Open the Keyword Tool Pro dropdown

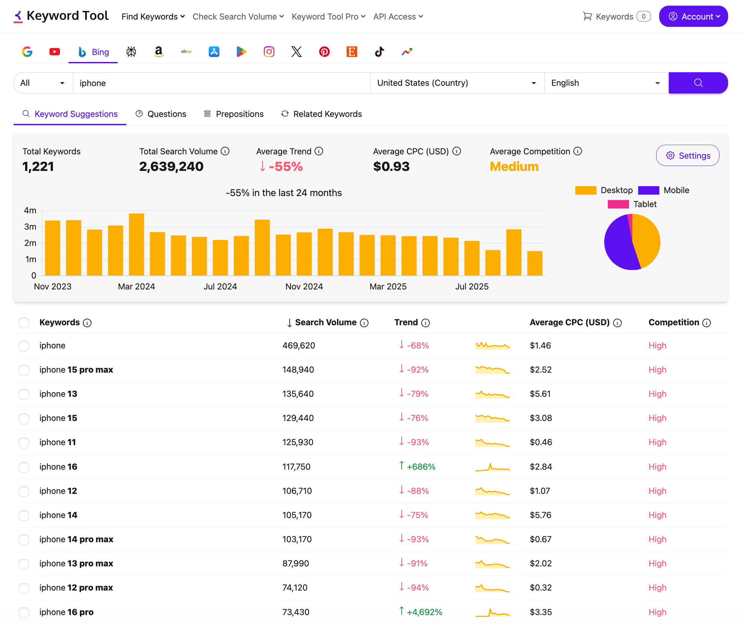point(328,17)
